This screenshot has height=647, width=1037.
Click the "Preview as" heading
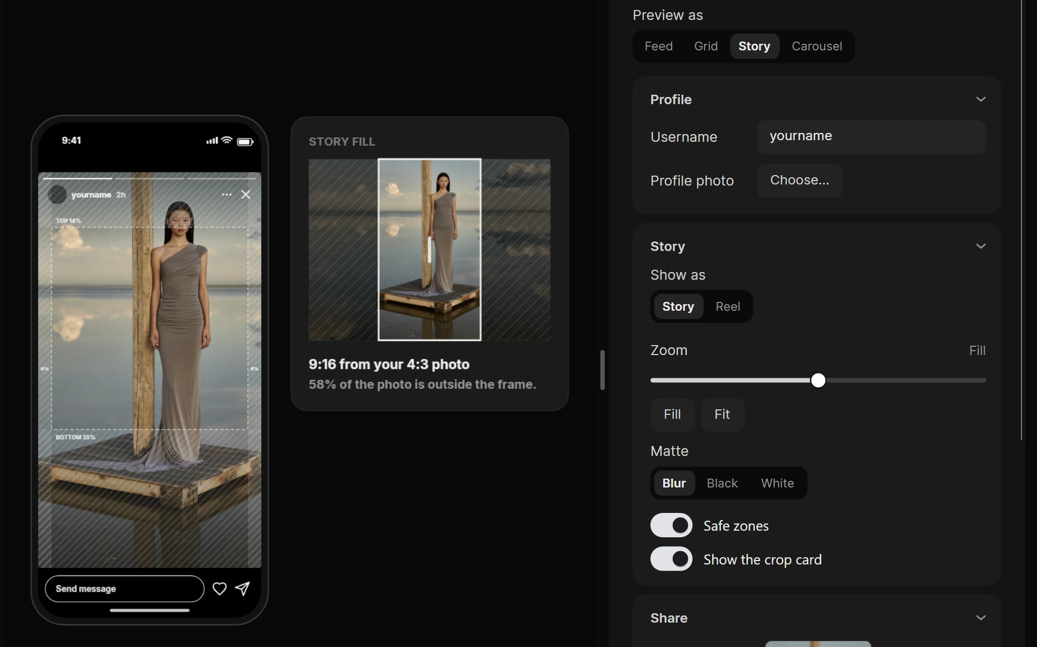(x=668, y=15)
